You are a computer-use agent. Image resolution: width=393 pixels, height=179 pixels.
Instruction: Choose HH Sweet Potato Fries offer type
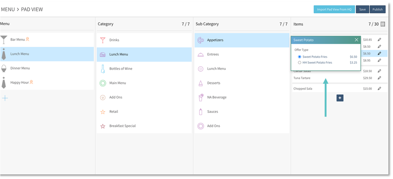coord(299,63)
